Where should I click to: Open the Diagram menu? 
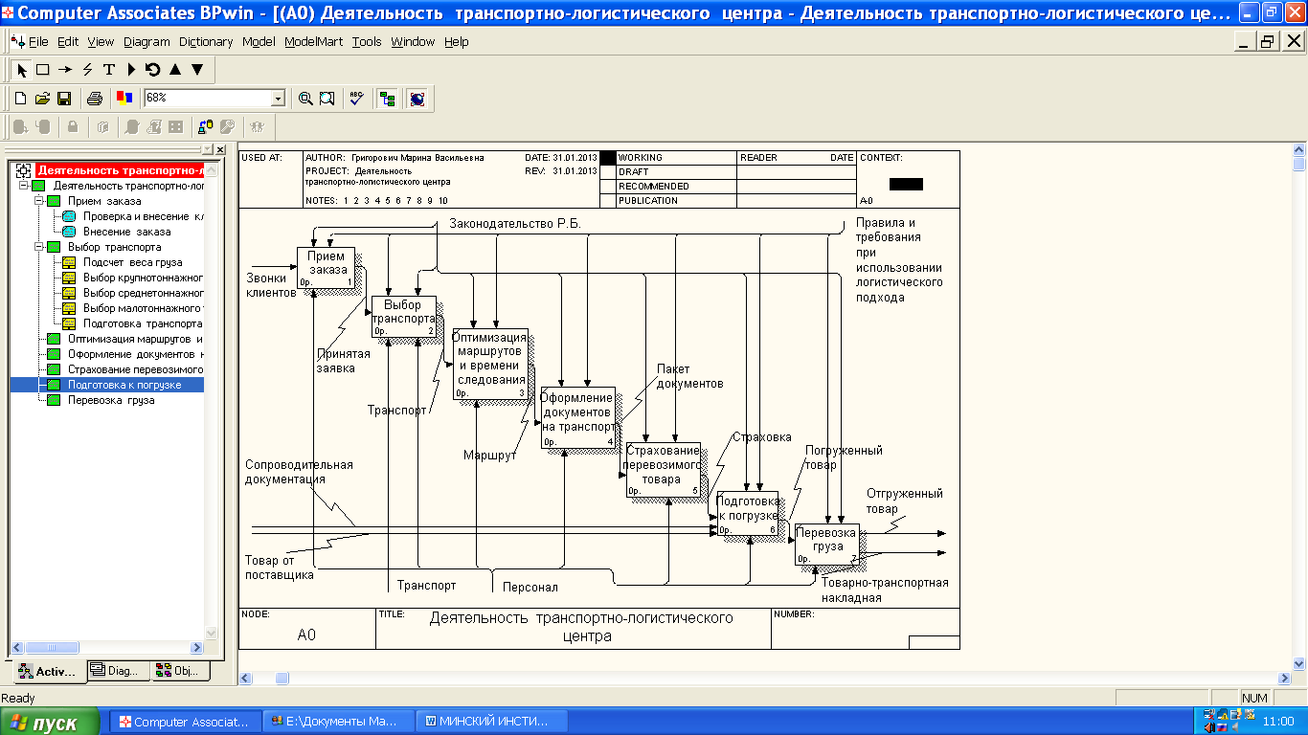pos(147,42)
